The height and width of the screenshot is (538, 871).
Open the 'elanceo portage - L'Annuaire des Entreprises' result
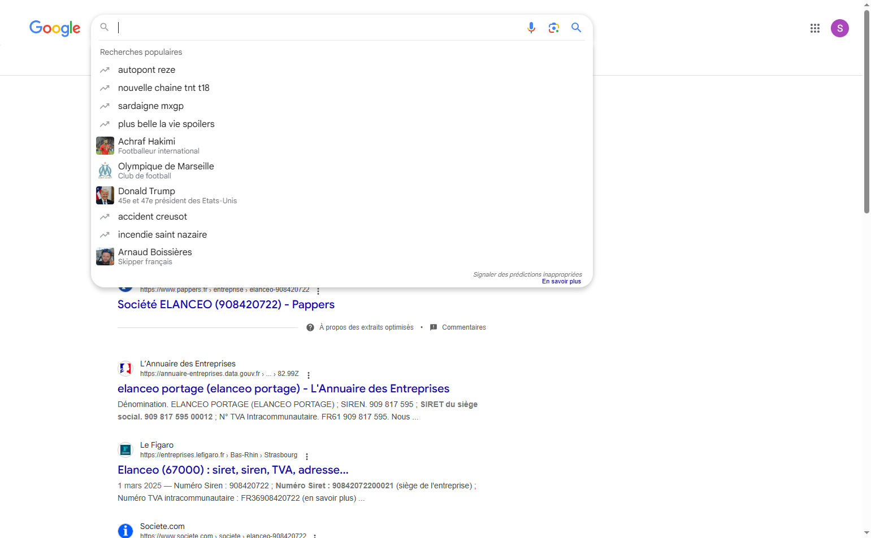(283, 388)
